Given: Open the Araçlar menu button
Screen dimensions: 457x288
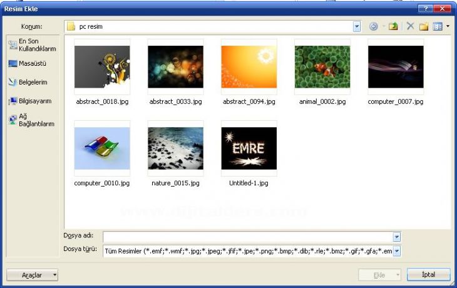Looking at the screenshot, I should point(32,275).
